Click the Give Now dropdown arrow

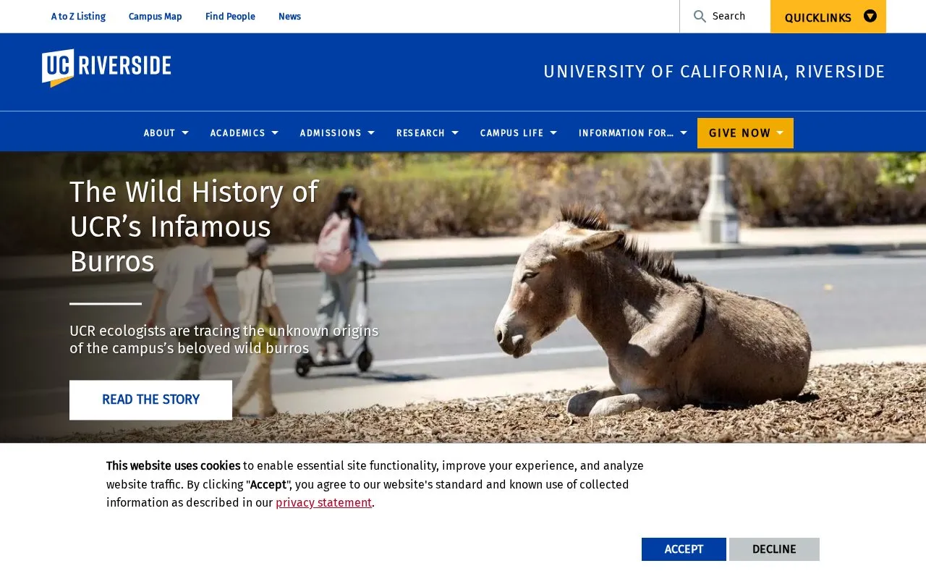pos(780,133)
